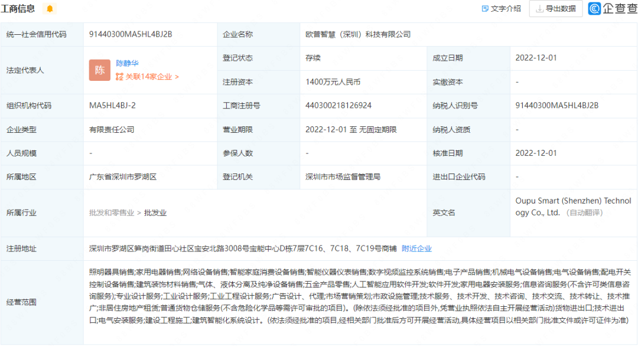Click the 登记状态 label cell

(258, 58)
